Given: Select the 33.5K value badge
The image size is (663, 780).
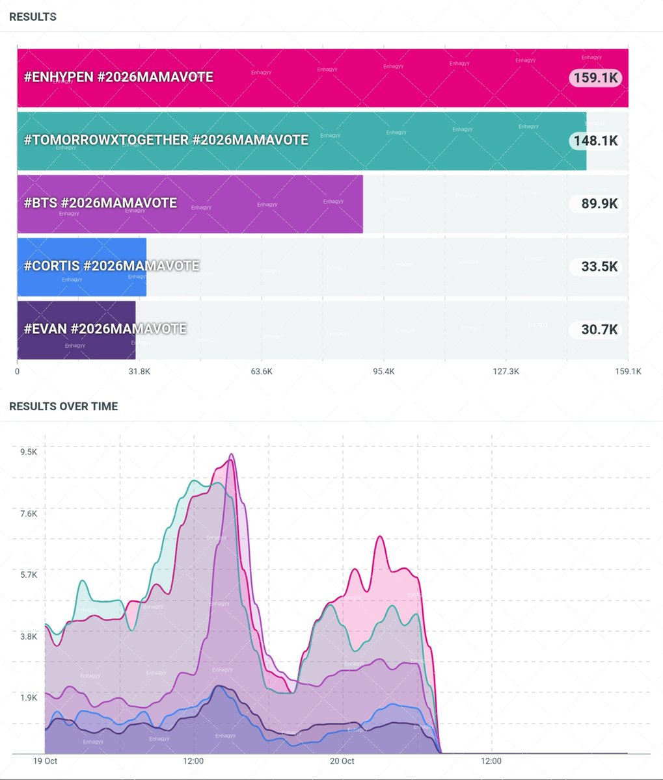Looking at the screenshot, I should (595, 266).
